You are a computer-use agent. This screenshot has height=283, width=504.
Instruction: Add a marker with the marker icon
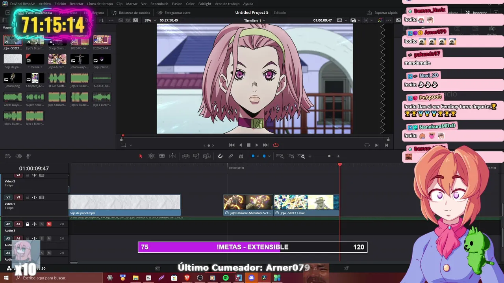point(264,156)
